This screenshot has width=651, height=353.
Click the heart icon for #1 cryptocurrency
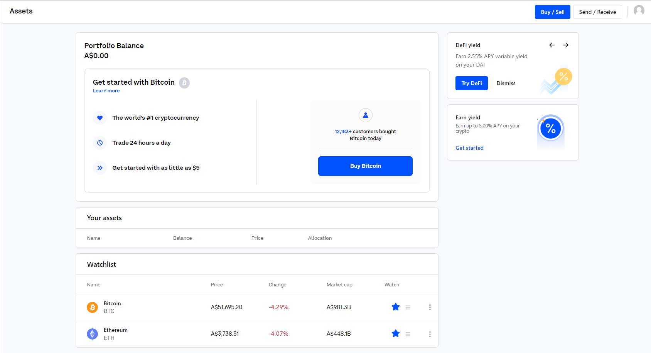click(100, 118)
